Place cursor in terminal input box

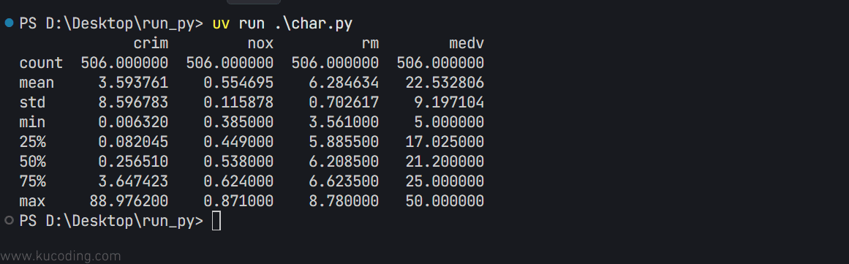click(x=216, y=221)
